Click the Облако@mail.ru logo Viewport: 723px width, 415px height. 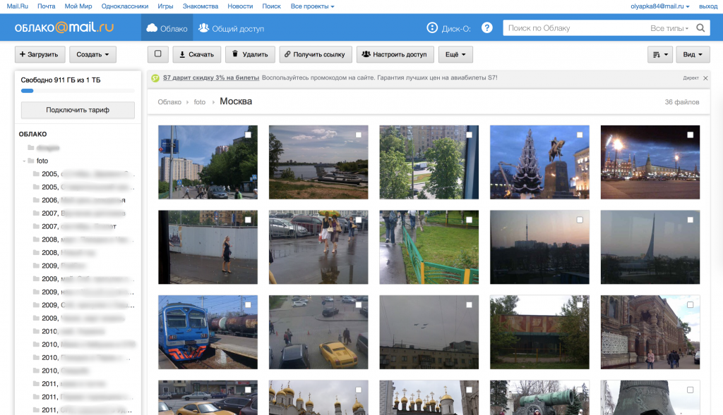(64, 27)
